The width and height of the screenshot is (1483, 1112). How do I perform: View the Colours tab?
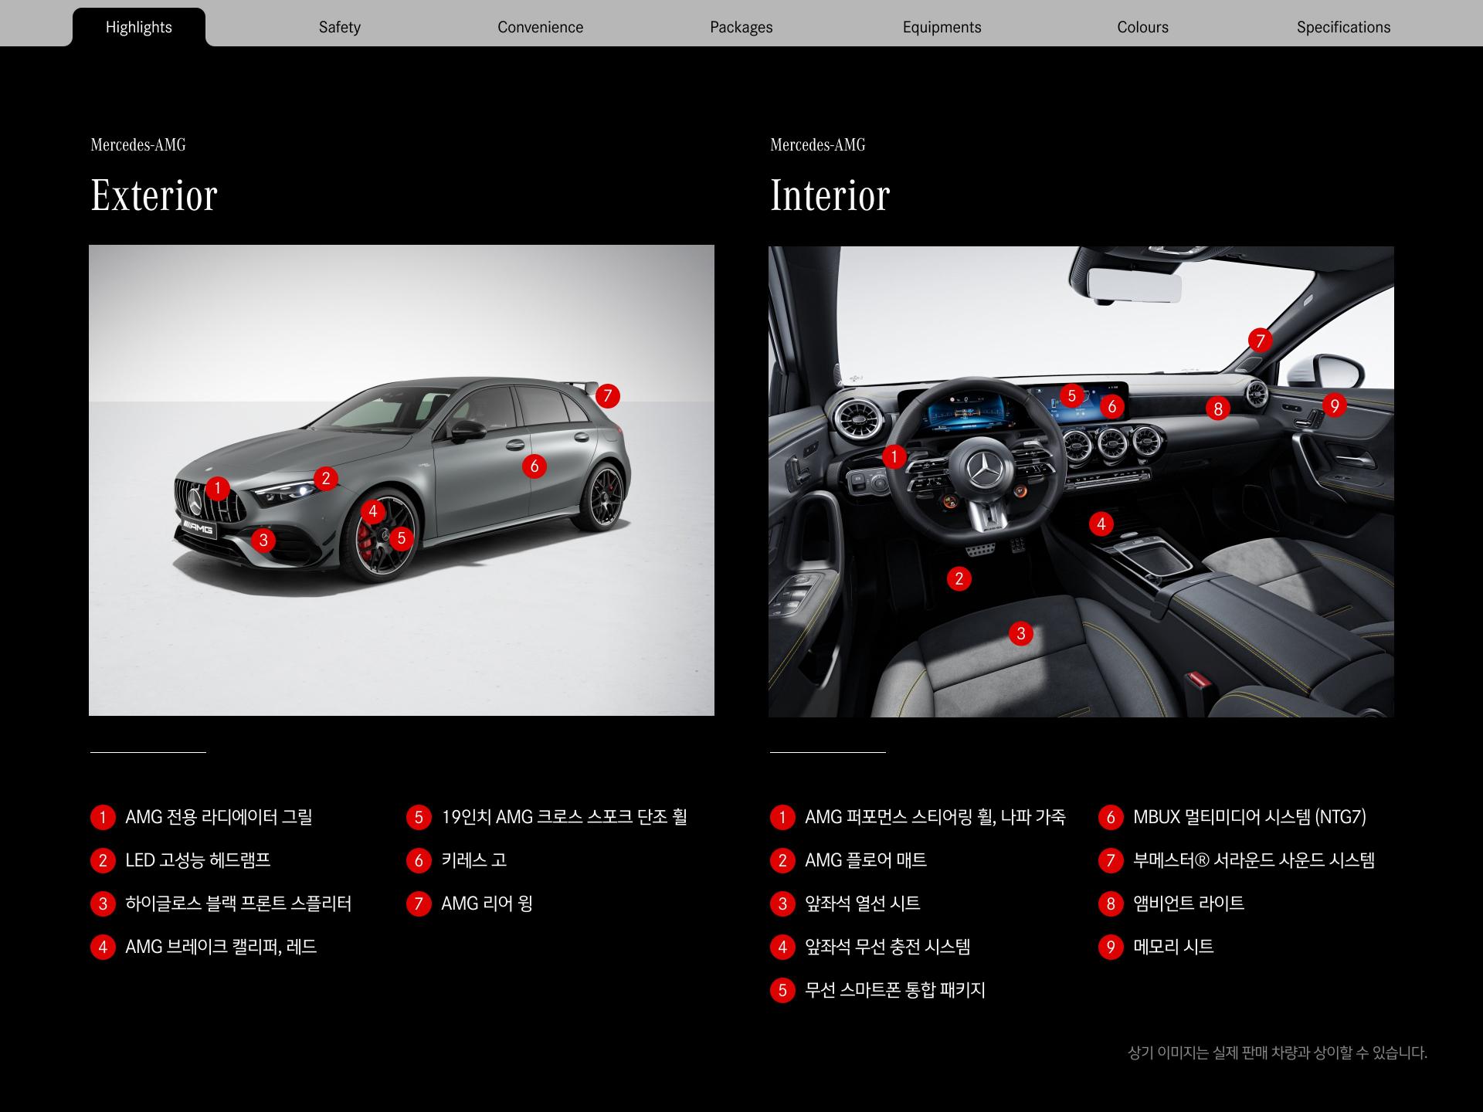pos(1143,27)
